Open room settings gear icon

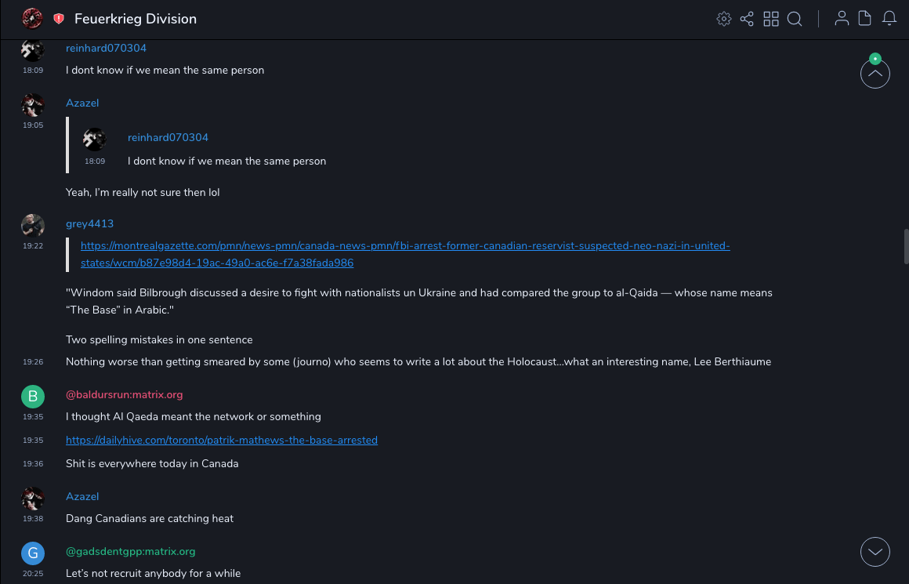coord(723,19)
